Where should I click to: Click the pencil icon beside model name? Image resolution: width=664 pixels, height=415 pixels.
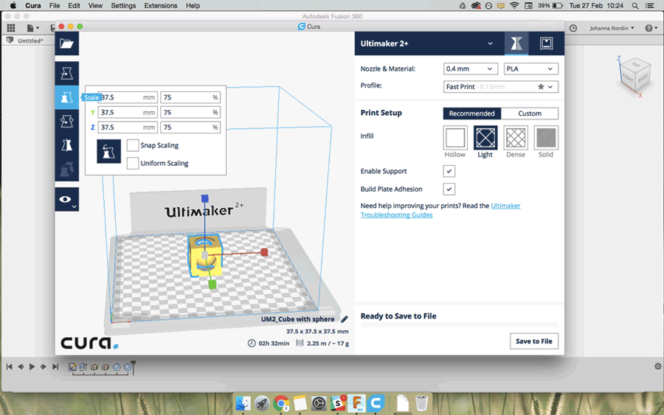pos(345,319)
